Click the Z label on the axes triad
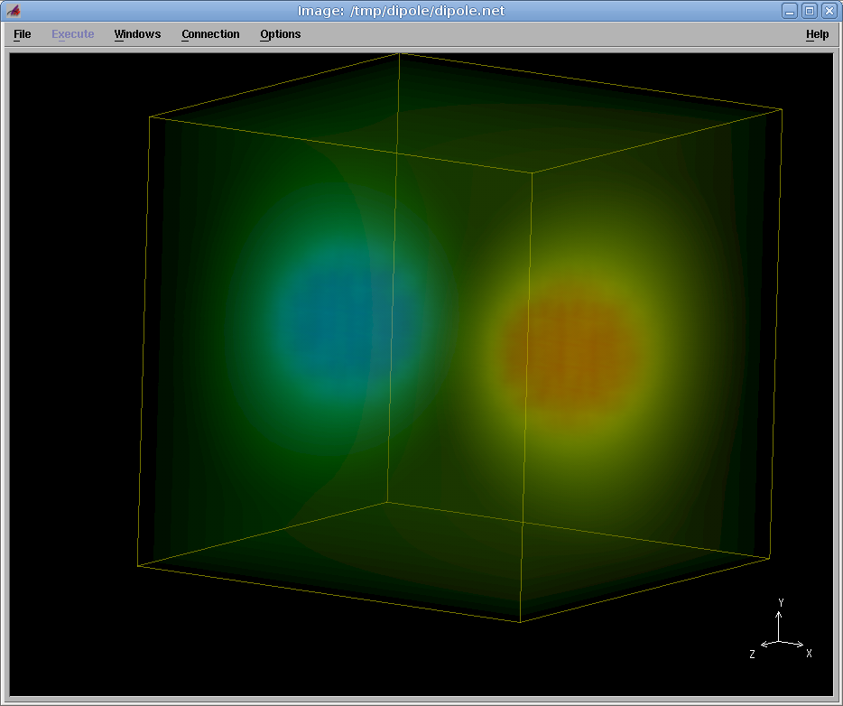 (752, 654)
